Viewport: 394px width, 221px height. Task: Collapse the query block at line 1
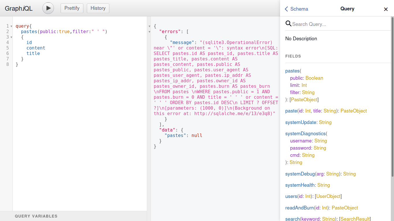coord(11,26)
